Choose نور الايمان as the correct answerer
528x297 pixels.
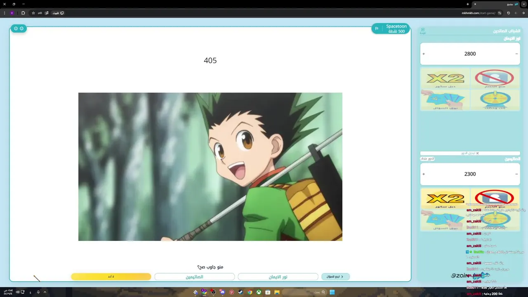click(278, 277)
